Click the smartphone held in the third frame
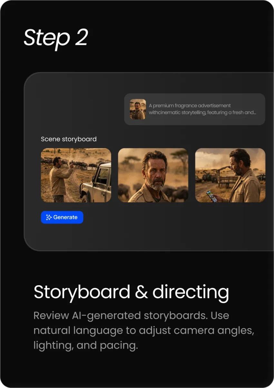The width and height of the screenshot is (274, 388). coord(211,195)
